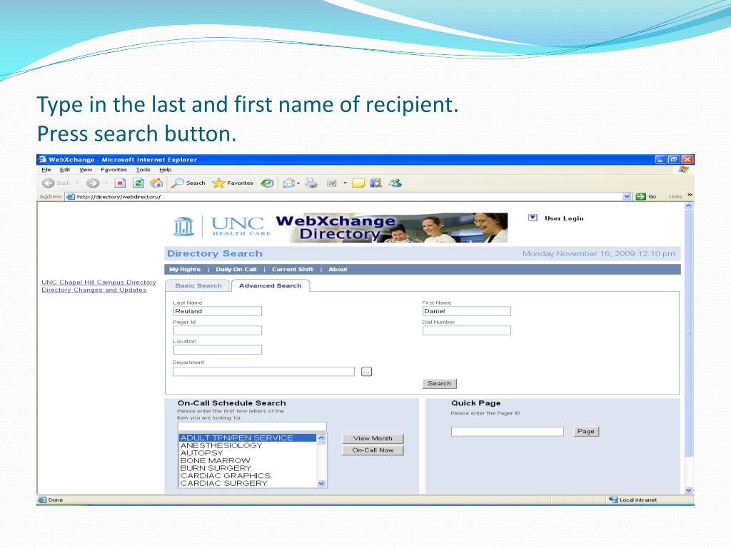Expand the Forward button history dropdown arrow
The width and height of the screenshot is (731, 548).
[106, 183]
